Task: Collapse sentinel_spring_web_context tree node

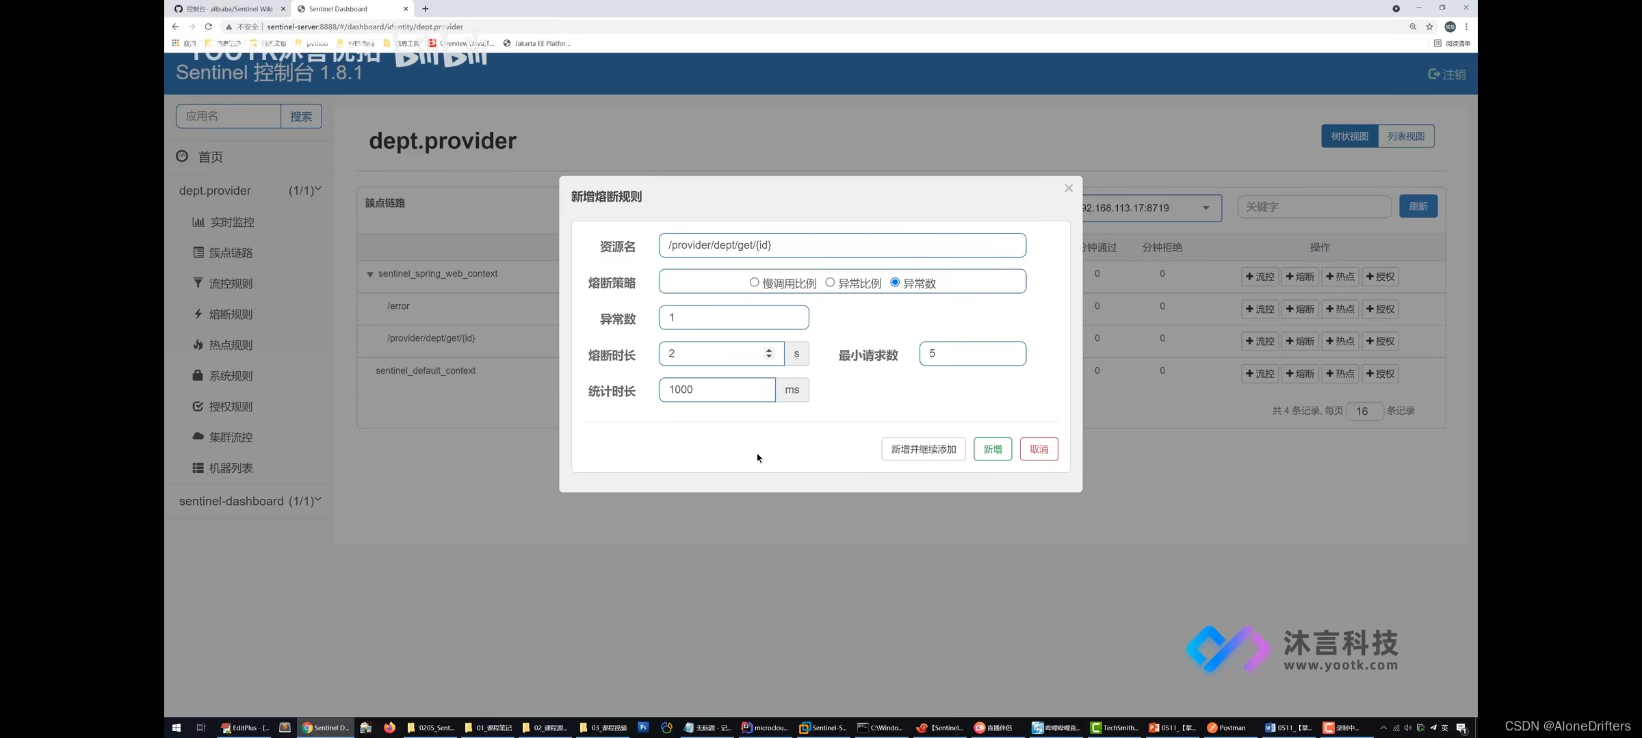Action: (370, 274)
